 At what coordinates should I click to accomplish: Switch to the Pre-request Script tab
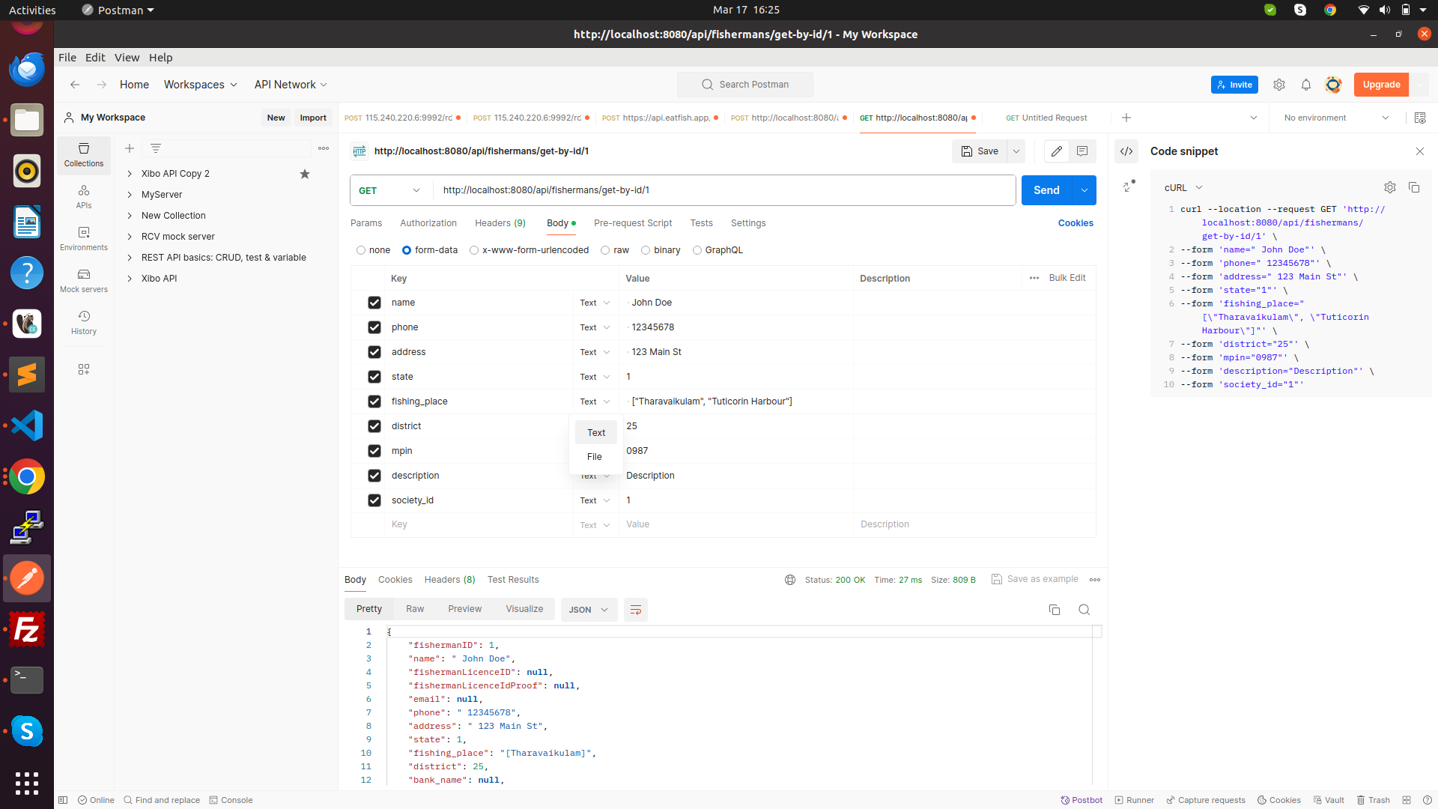tap(633, 223)
